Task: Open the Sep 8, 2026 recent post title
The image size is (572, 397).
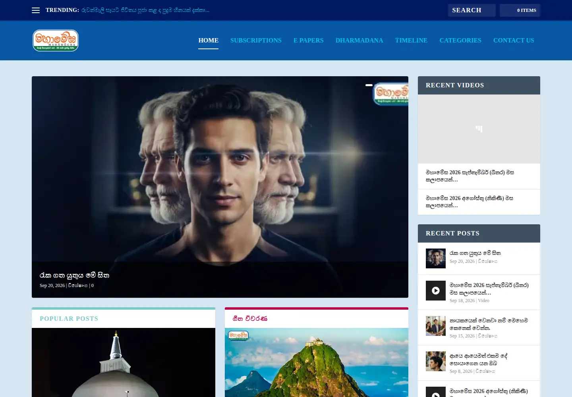Action: coord(478,359)
